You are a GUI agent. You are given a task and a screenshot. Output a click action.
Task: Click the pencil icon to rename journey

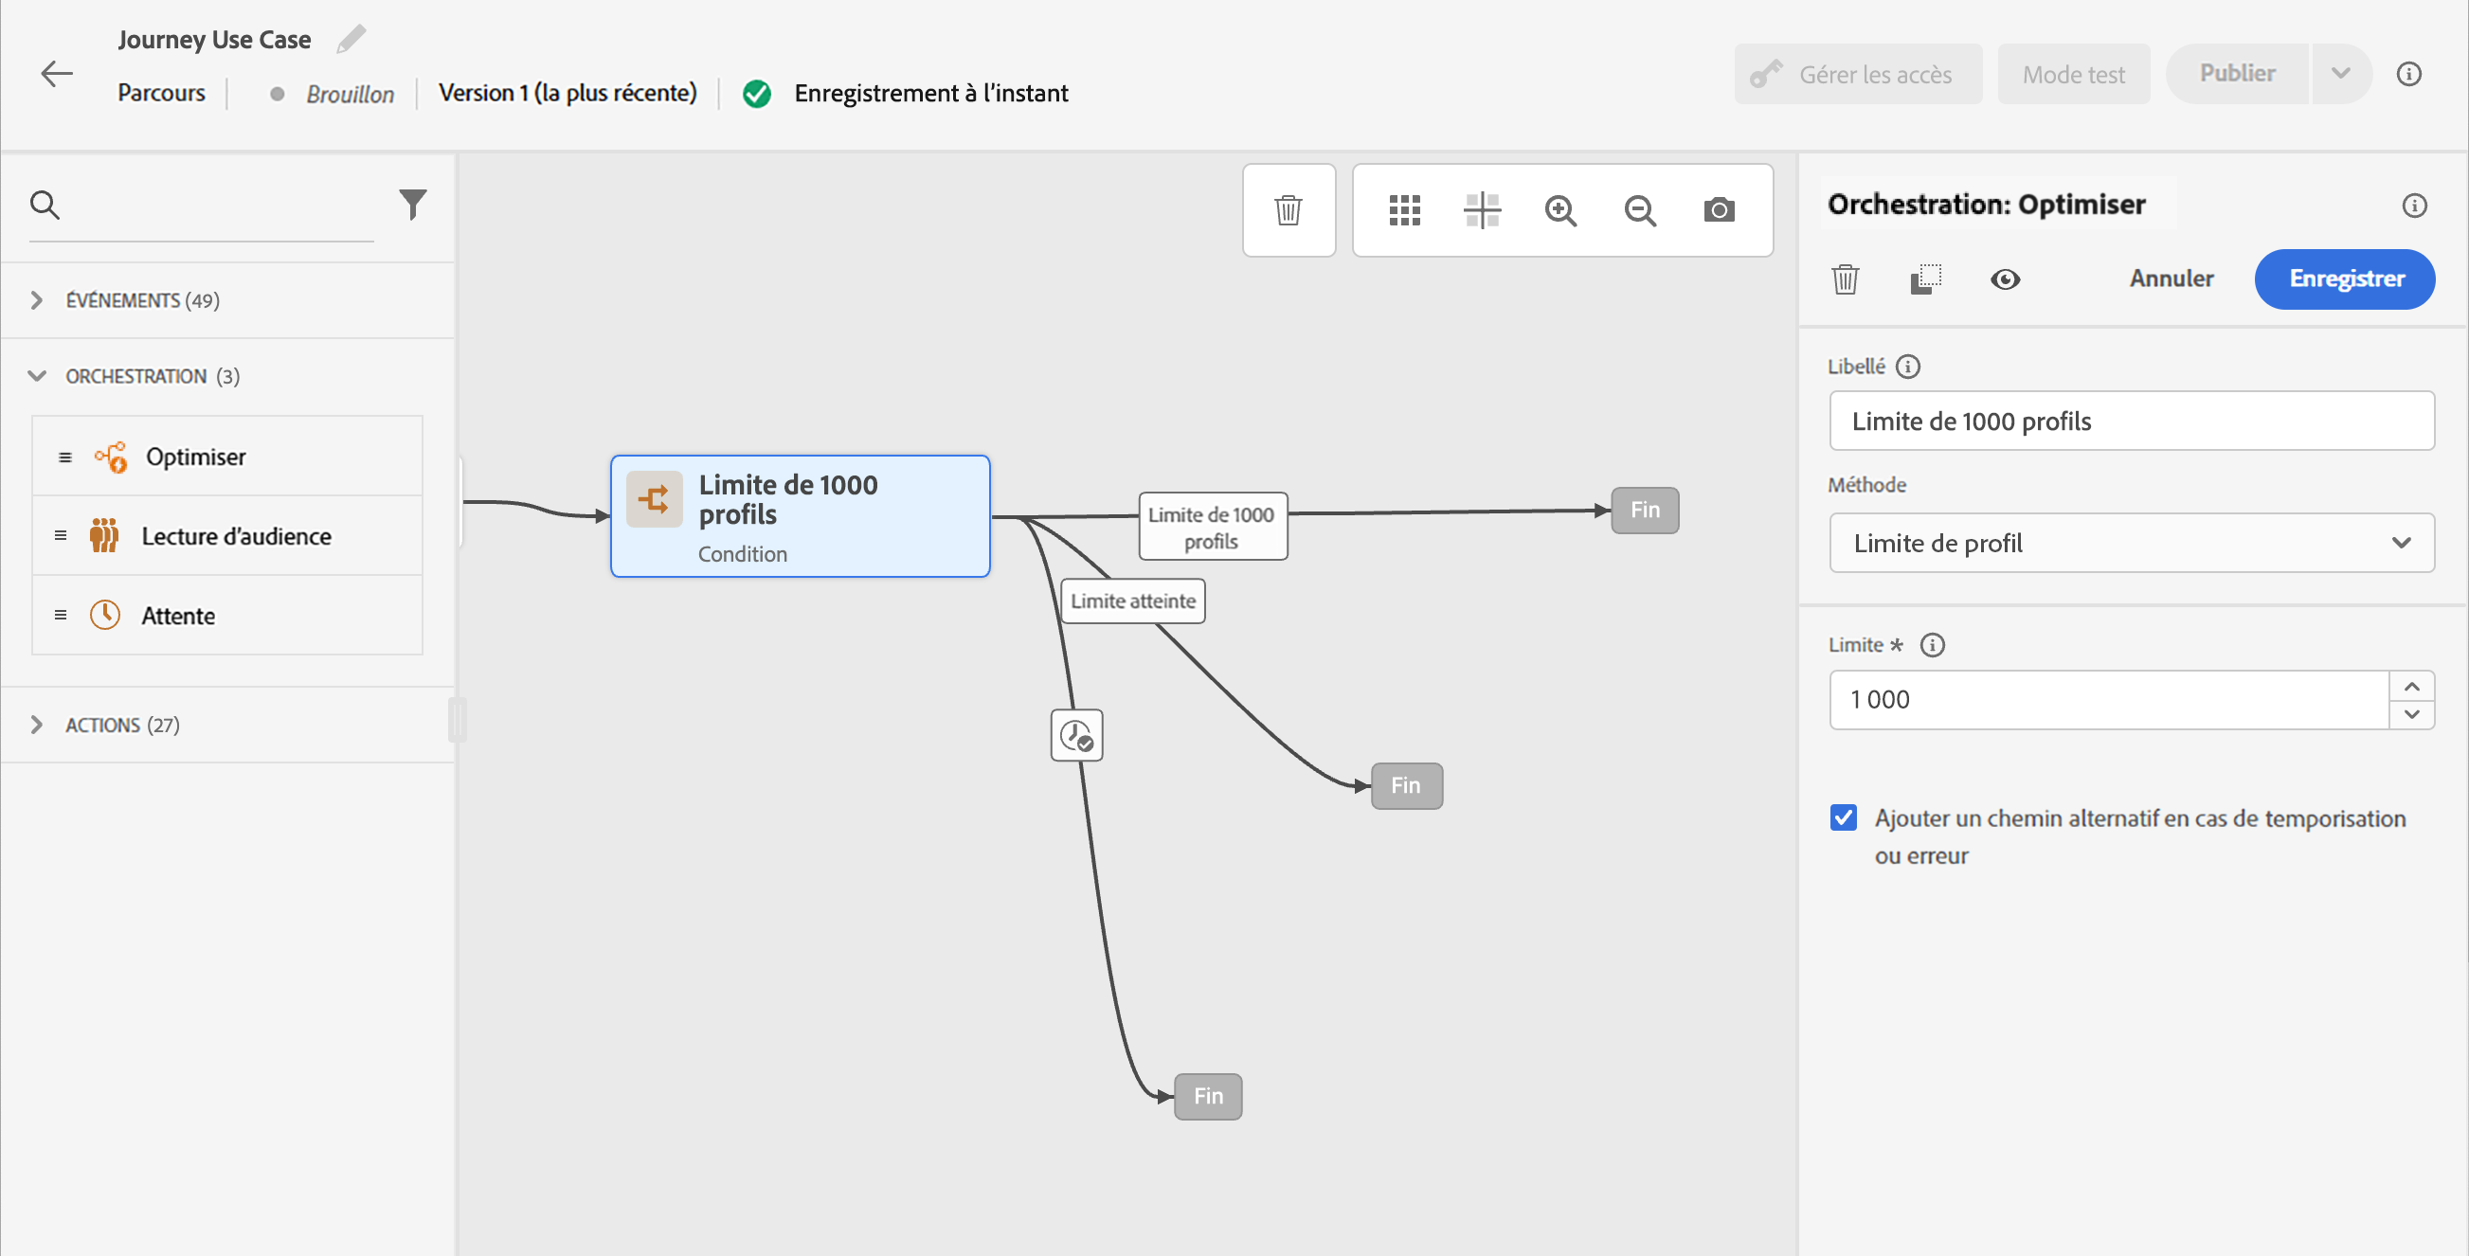pos(351,39)
